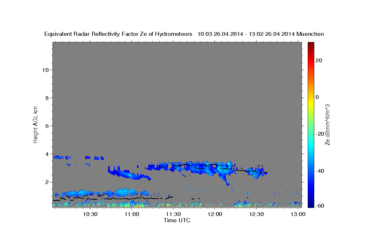The width and height of the screenshot is (373, 249).
Task: Click the plot title 'Equivalent Radar Reflectivity Factor Ze of Hydrometeors'
Action: coord(118,34)
